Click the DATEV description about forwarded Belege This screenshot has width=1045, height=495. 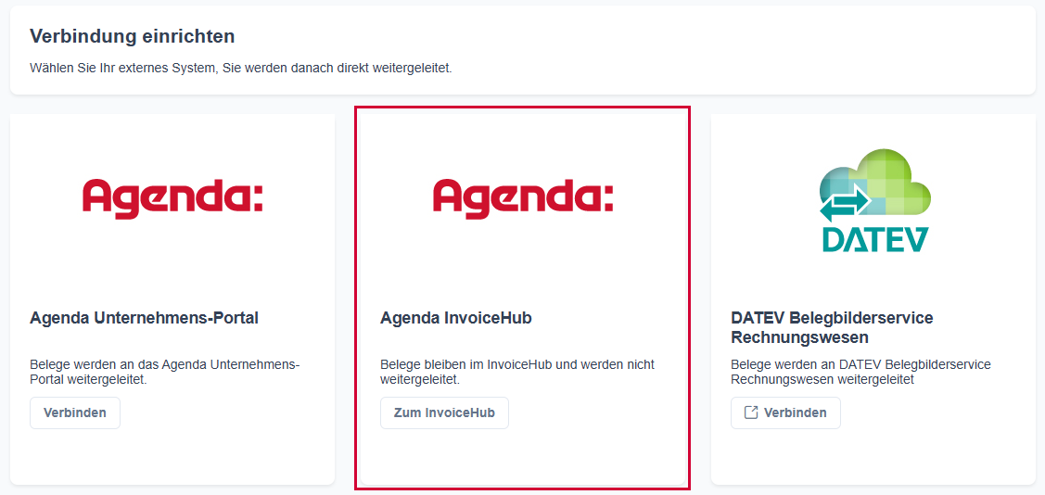(860, 372)
